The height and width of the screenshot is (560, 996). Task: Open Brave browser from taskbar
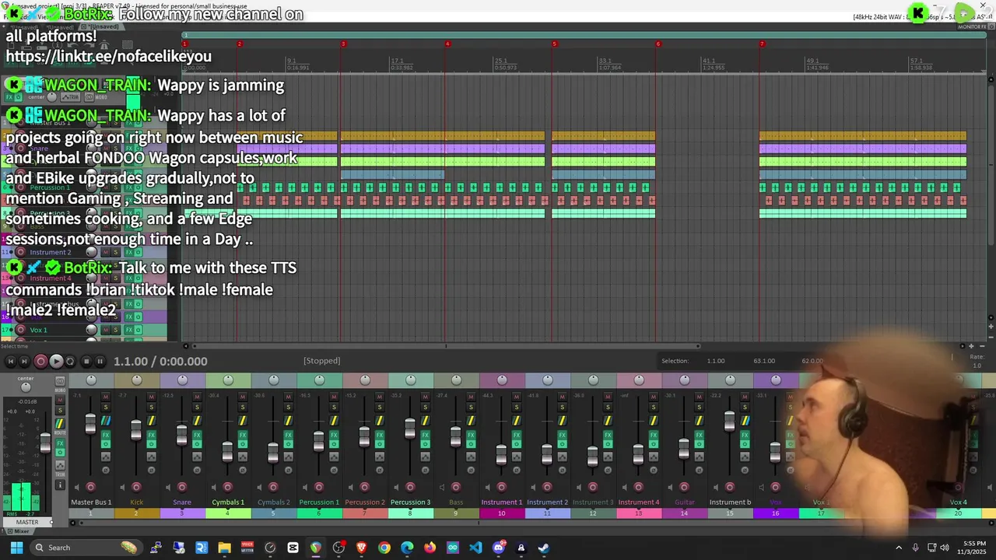(361, 548)
